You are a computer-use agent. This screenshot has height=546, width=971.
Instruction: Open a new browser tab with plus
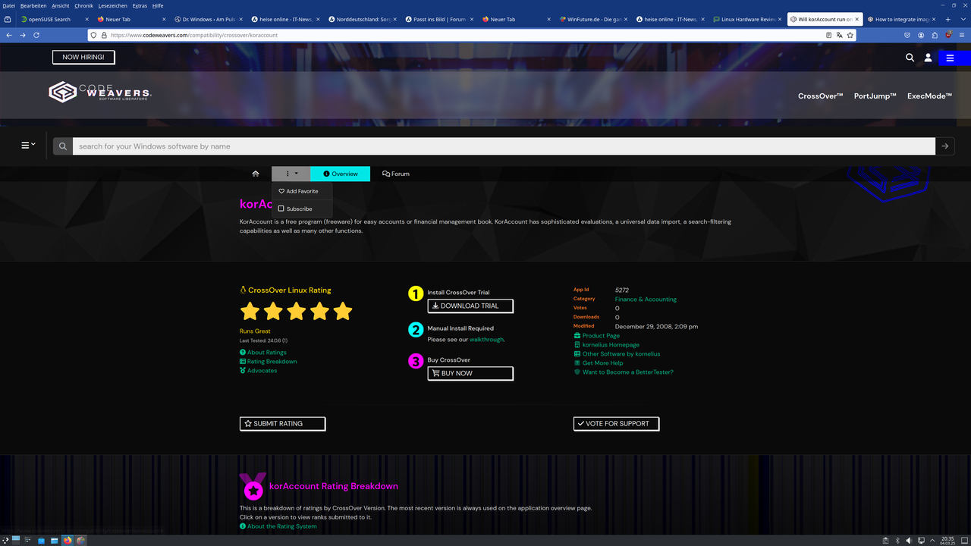tap(947, 19)
